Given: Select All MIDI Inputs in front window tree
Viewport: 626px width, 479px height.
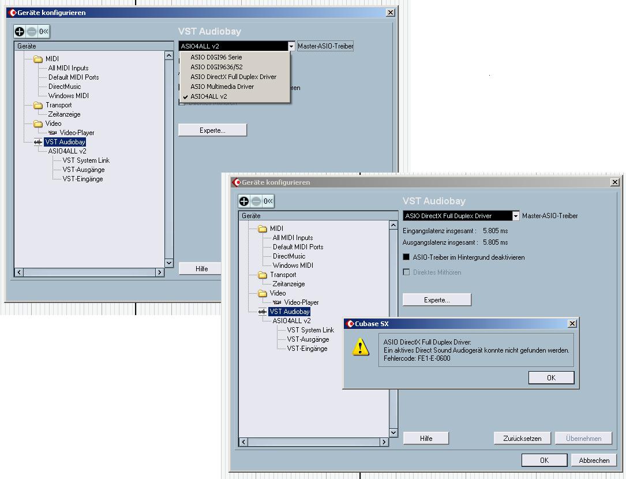Looking at the screenshot, I should [293, 238].
